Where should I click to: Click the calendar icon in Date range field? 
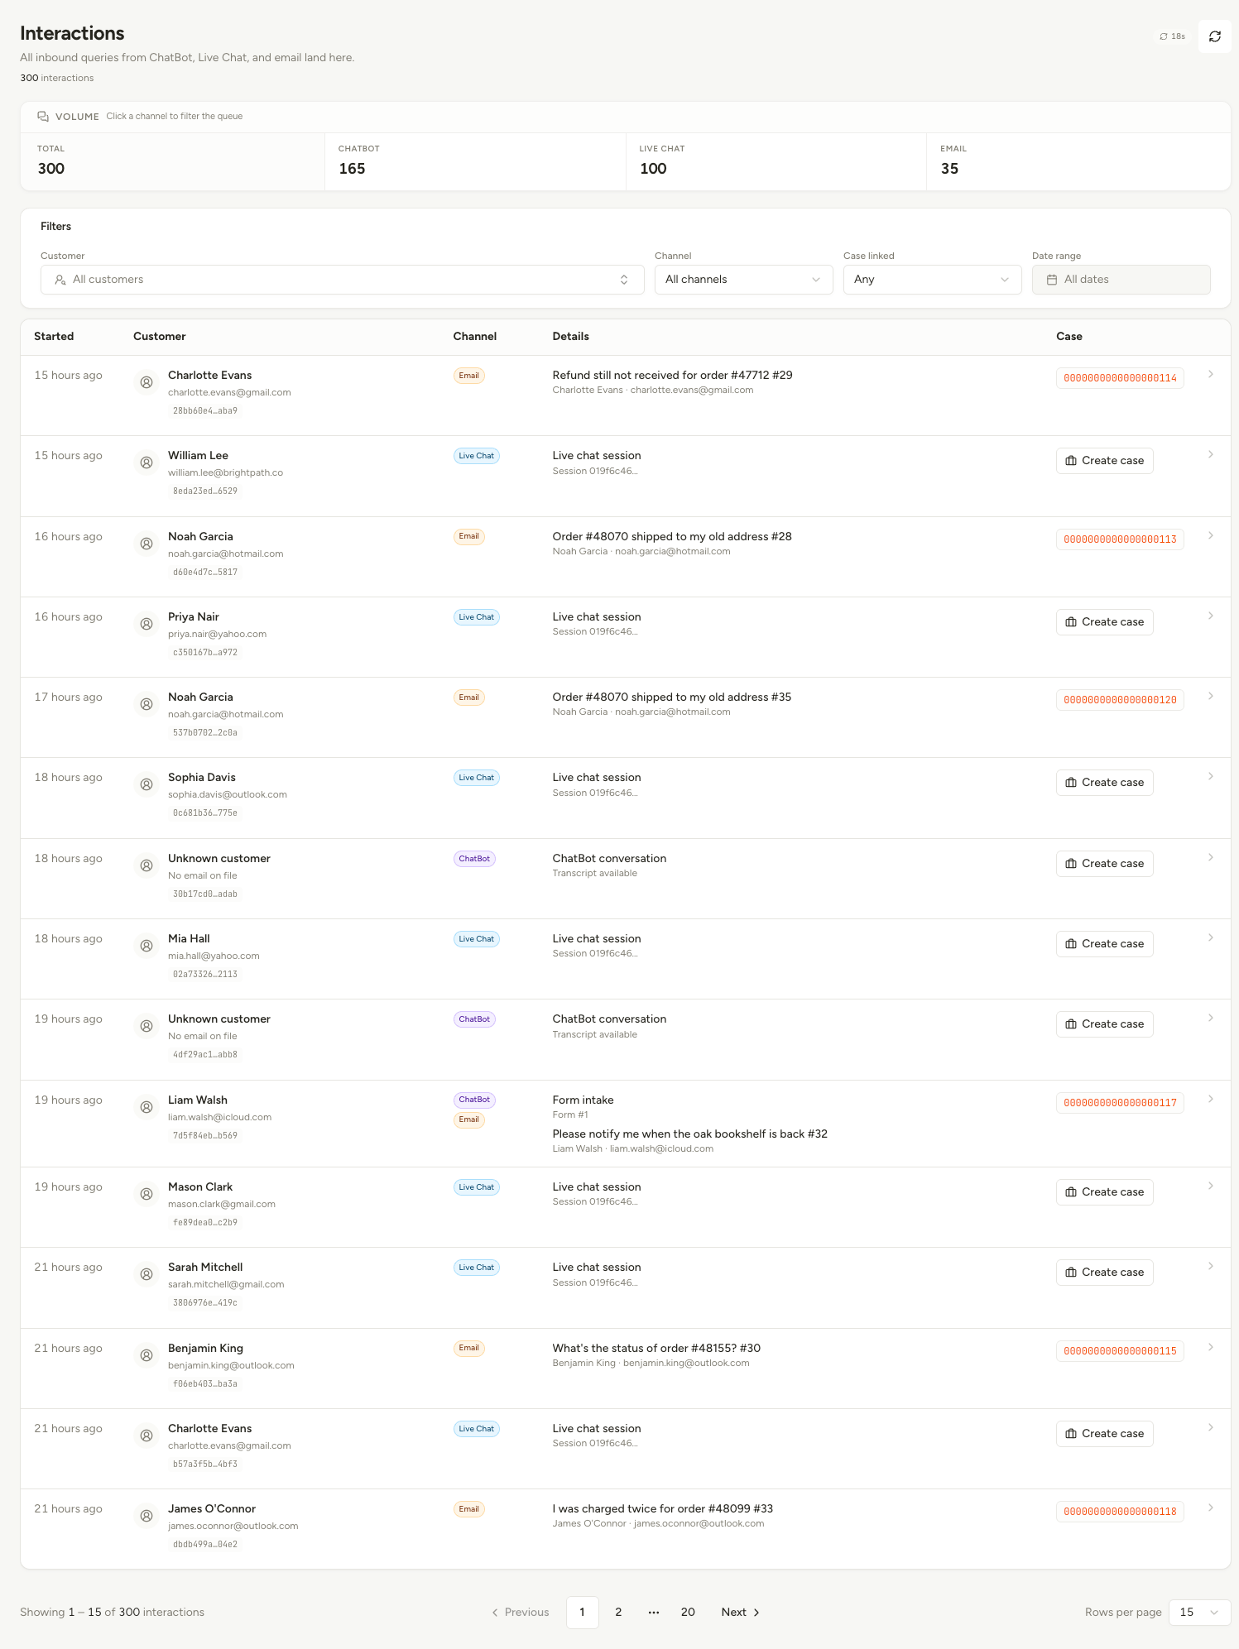[x=1052, y=280]
